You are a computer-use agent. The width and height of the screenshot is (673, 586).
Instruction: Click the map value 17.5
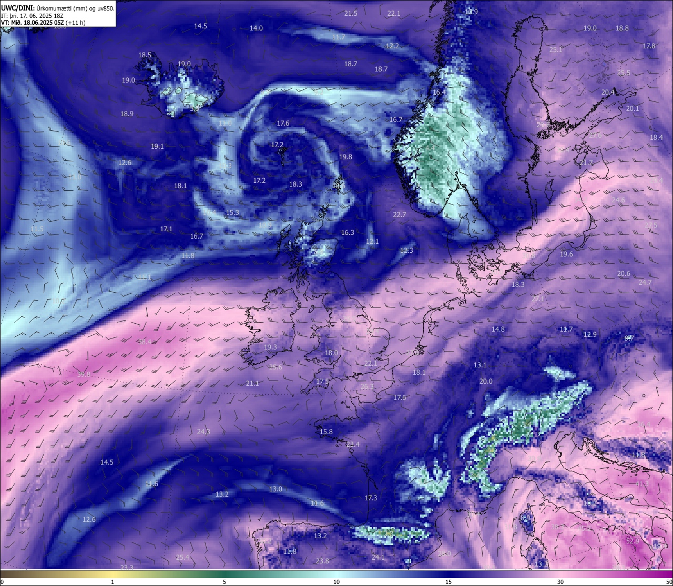click(322, 382)
